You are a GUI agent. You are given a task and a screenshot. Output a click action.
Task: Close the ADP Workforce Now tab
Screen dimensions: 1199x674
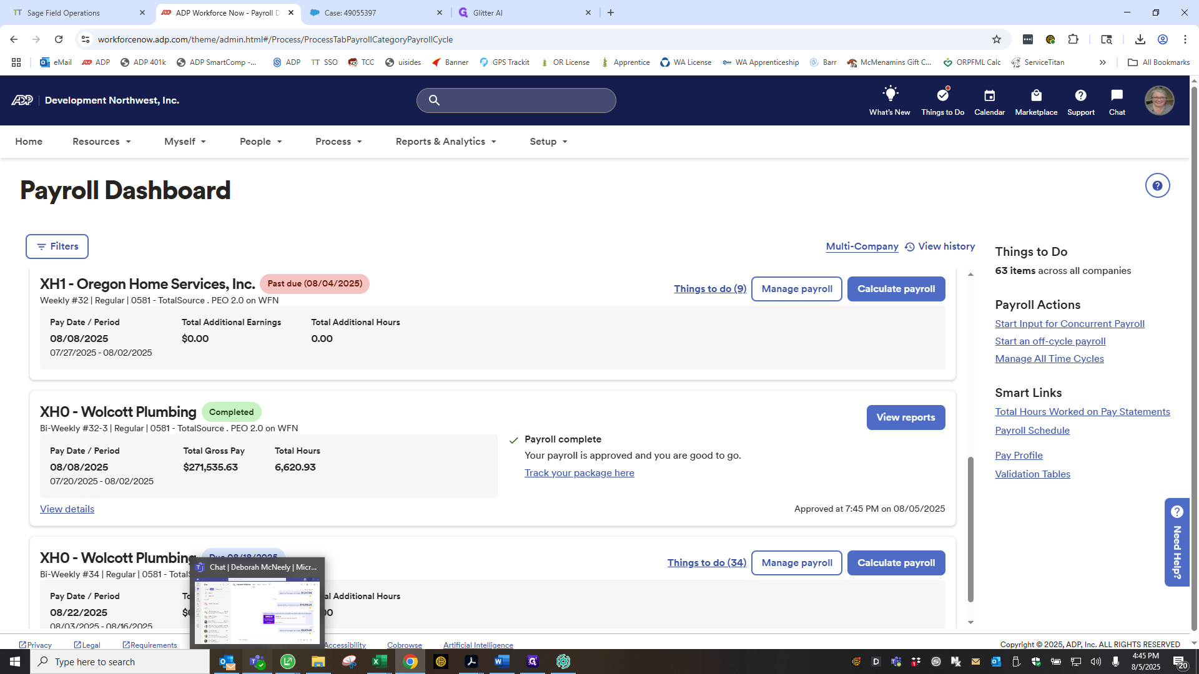pos(291,12)
